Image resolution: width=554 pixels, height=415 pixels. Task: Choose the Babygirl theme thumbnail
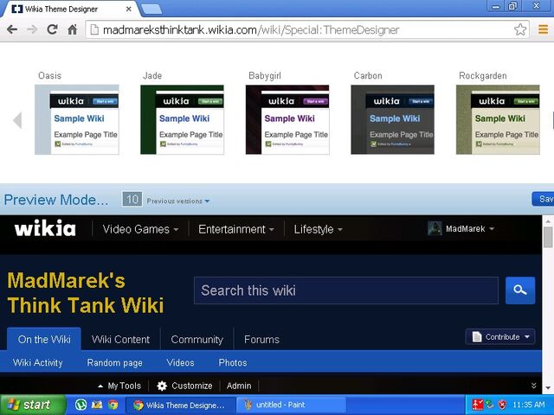coord(287,119)
